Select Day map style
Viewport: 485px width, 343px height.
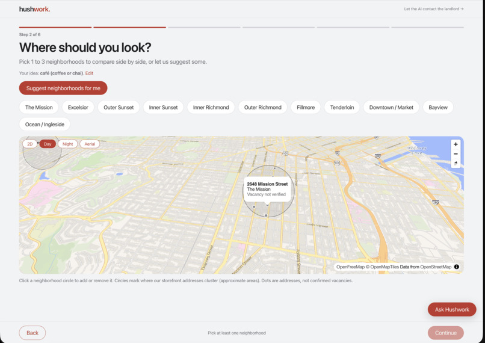click(48, 144)
